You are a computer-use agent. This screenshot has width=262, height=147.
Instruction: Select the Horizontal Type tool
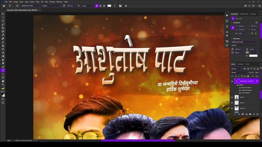point(3,70)
